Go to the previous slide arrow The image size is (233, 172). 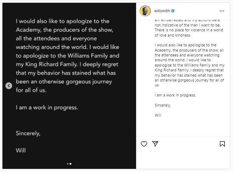click(x=9, y=86)
